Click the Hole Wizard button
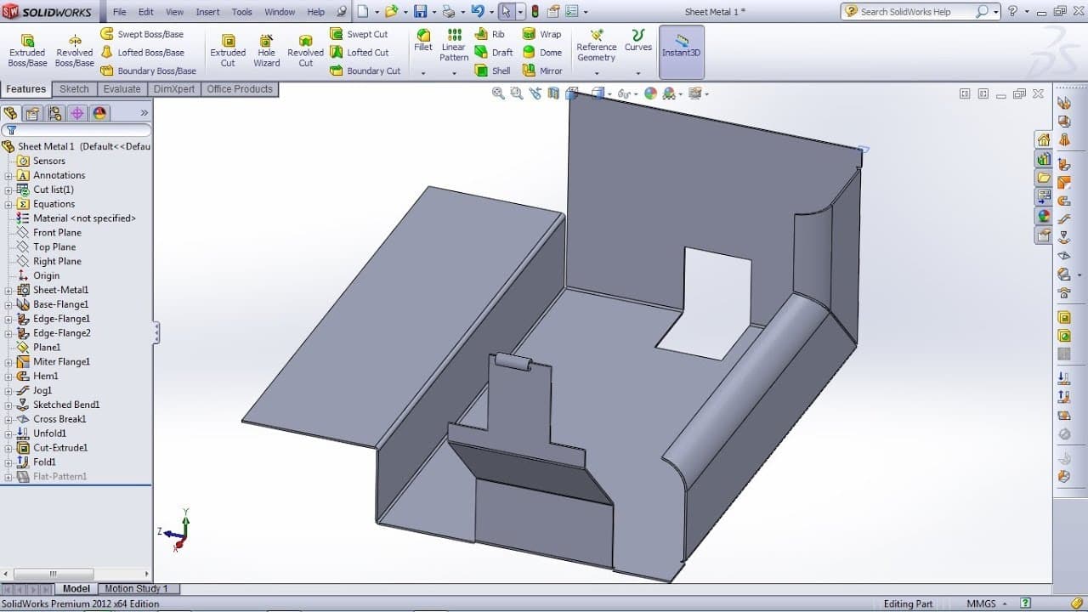Image resolution: width=1088 pixels, height=612 pixels. click(266, 50)
